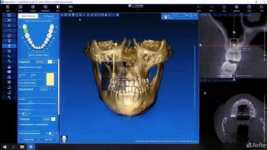Toggle Sleeve visibility button

pyautogui.click(x=53, y=119)
